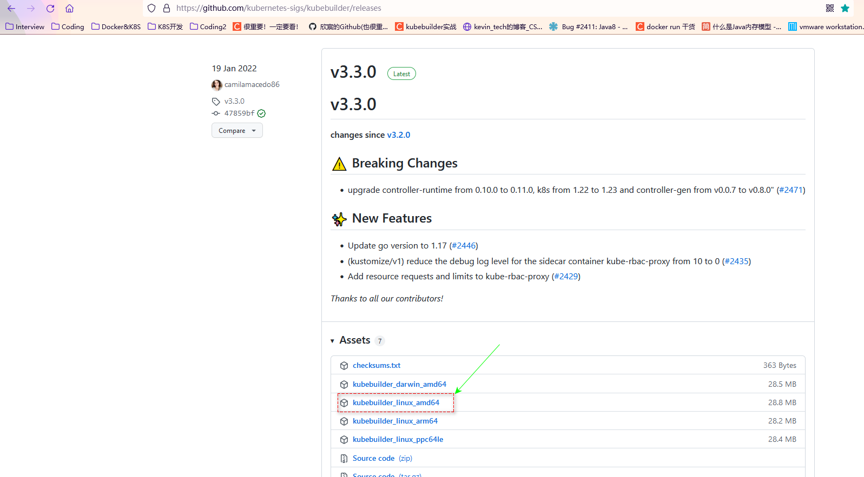Image resolution: width=864 pixels, height=477 pixels.
Task: Collapse the Assets section triangle
Action: tap(332, 341)
